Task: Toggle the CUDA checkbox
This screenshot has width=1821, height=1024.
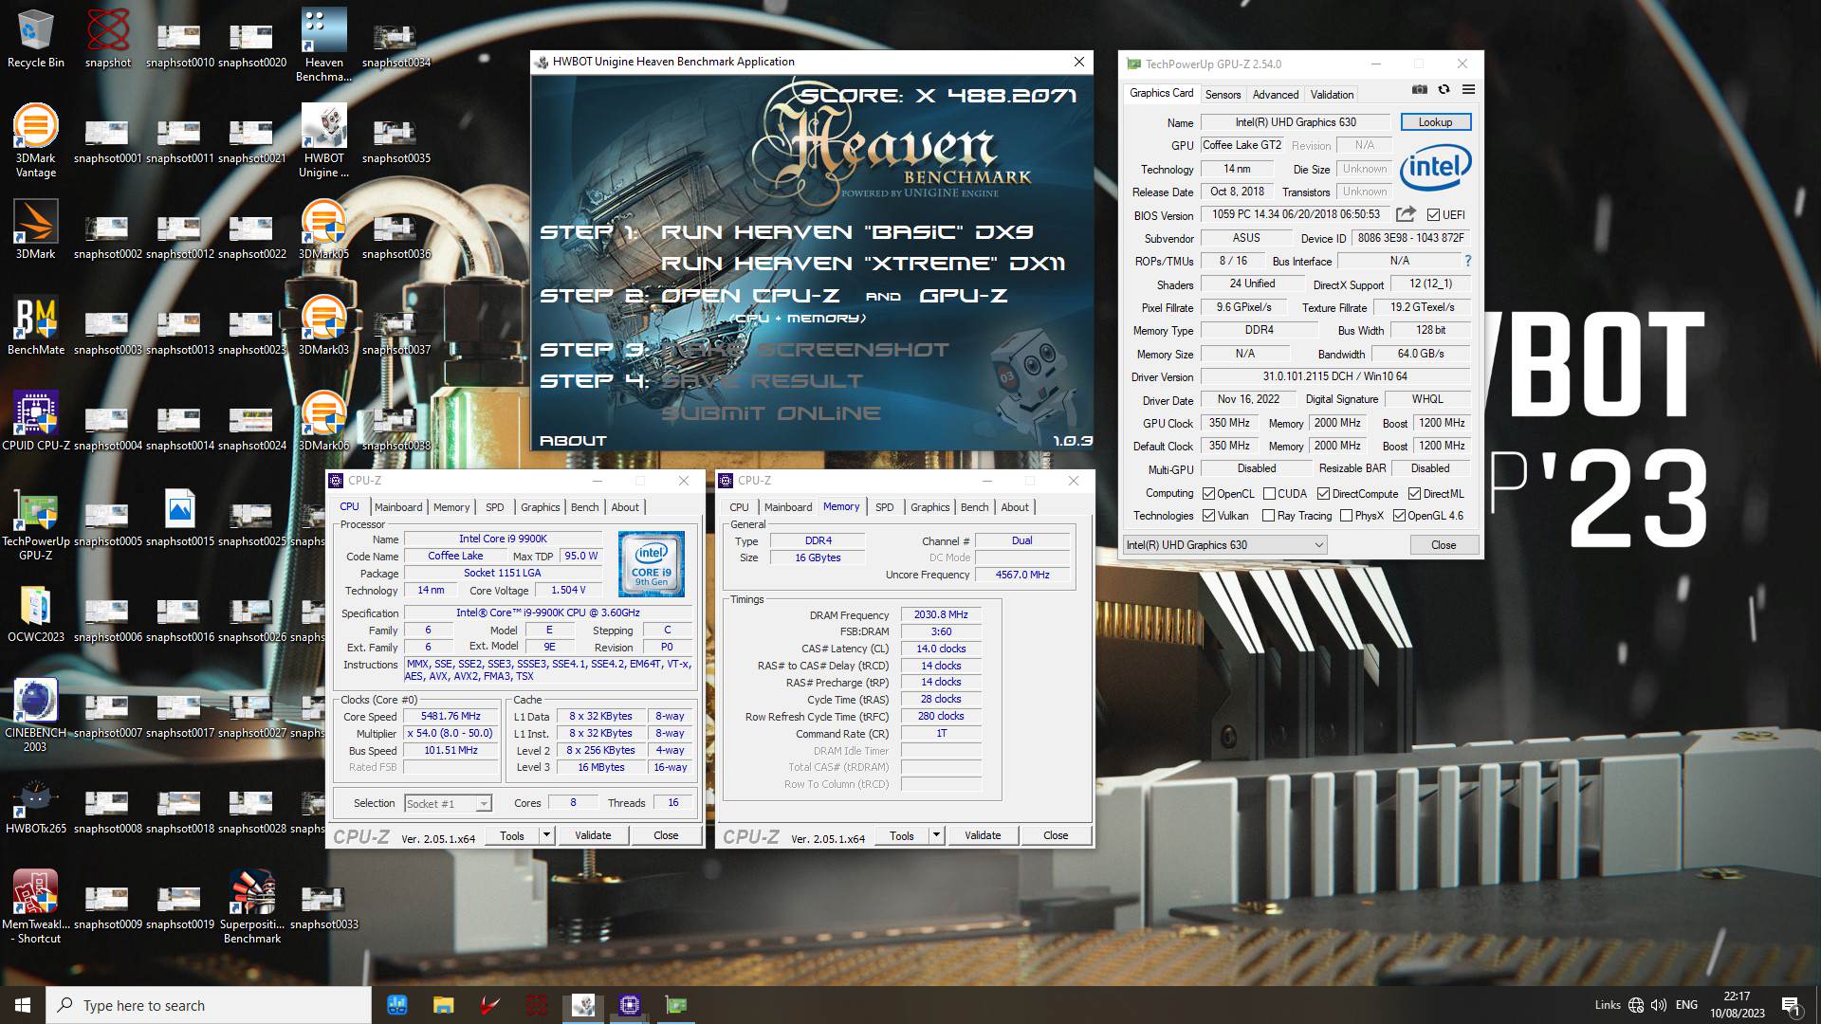Action: tap(1269, 494)
